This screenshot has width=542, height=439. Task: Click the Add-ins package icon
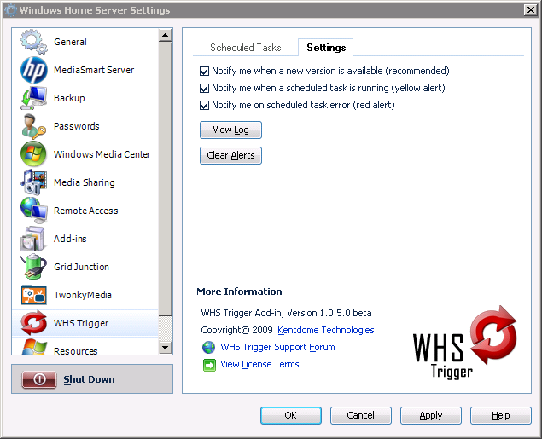pos(33,239)
